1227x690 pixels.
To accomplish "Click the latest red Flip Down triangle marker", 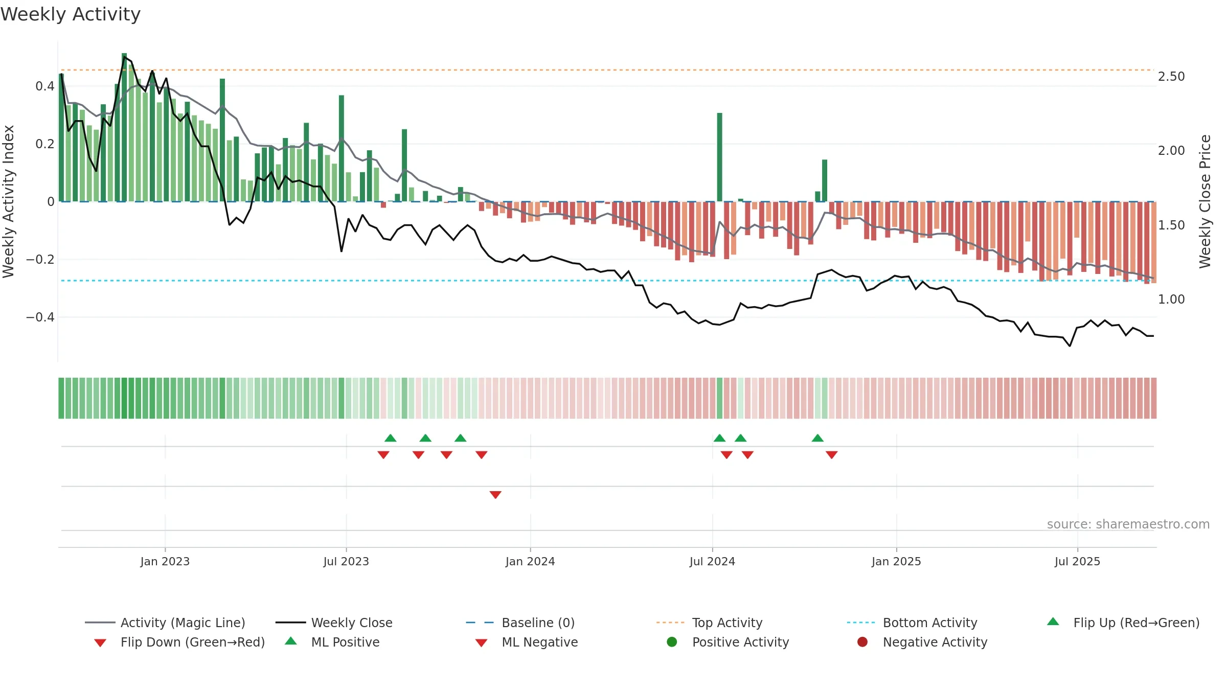I will coord(832,455).
